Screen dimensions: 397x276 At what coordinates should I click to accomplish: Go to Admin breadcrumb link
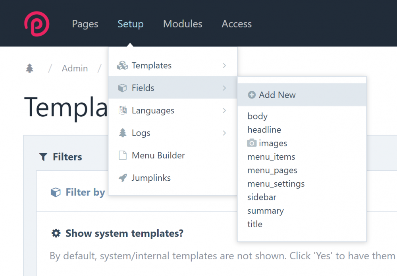coord(75,68)
